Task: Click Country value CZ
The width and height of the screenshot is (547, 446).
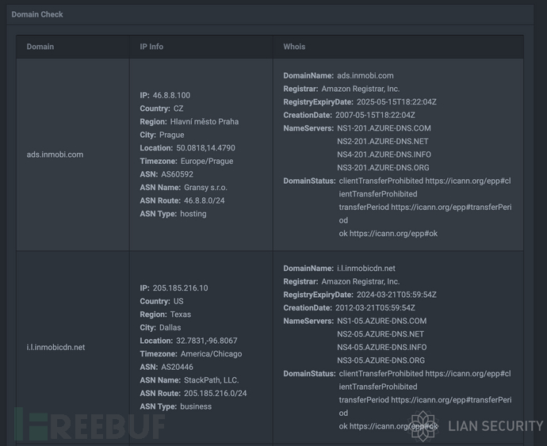Action: [x=178, y=109]
